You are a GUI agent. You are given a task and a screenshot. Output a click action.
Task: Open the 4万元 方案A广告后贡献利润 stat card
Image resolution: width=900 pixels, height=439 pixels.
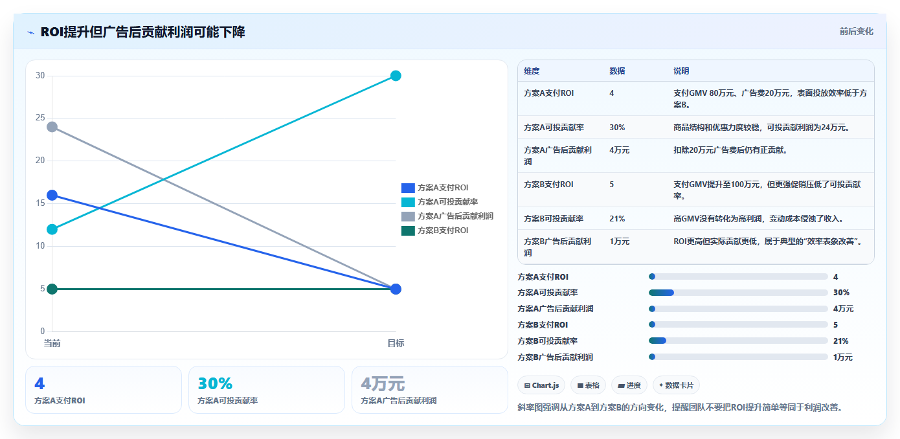(x=430, y=390)
